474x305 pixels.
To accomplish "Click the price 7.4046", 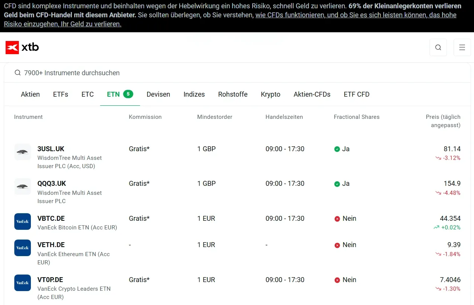I will coord(450,280).
